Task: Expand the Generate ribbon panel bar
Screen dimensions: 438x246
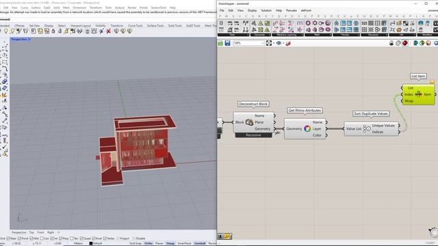Action: (260, 35)
